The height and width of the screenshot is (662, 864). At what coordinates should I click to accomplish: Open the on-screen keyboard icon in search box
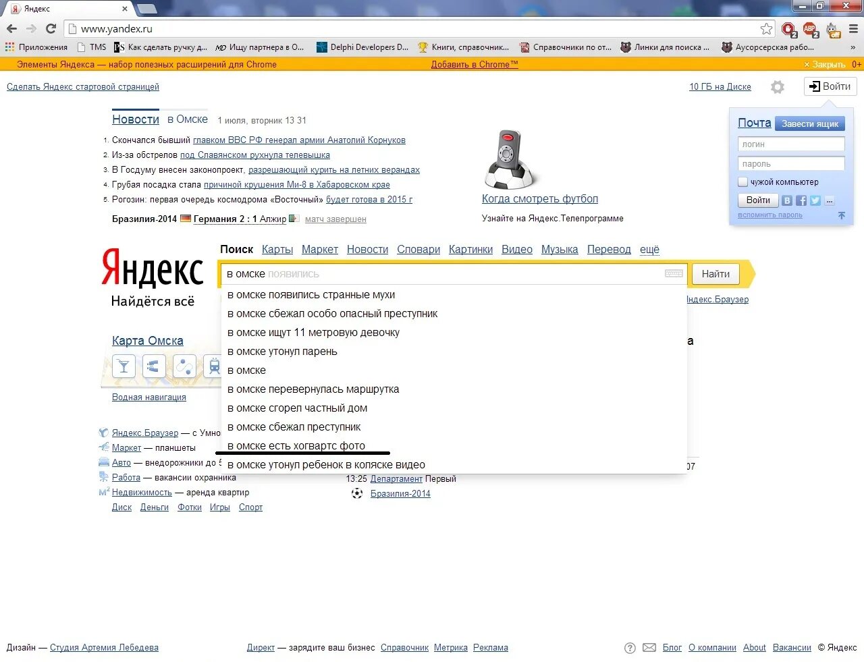[674, 273]
